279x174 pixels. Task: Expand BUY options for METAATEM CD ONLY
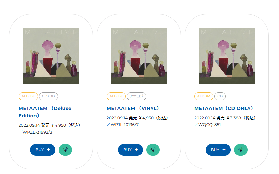218,150
